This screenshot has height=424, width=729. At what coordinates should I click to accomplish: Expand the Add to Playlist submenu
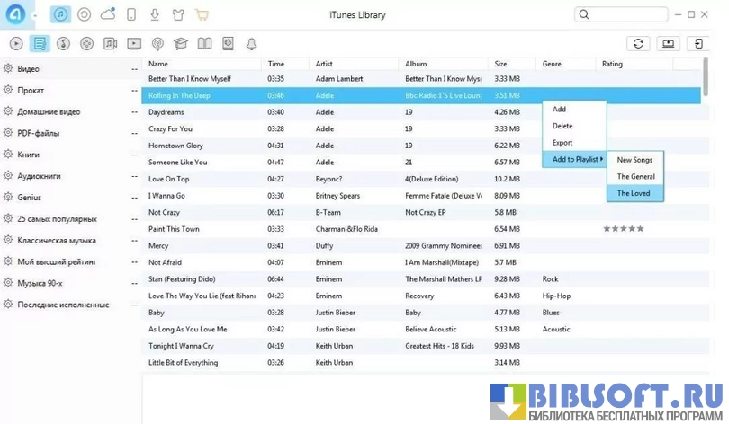[x=574, y=160]
